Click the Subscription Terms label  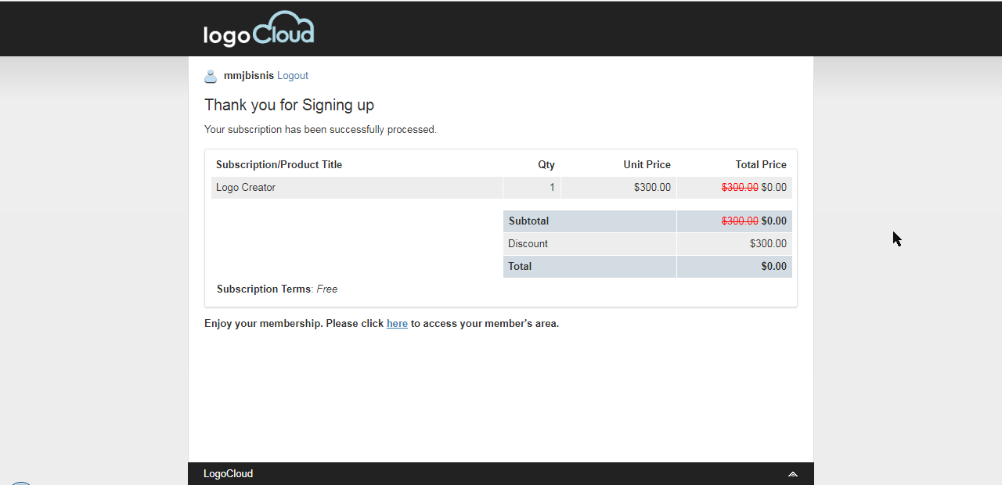(x=263, y=289)
